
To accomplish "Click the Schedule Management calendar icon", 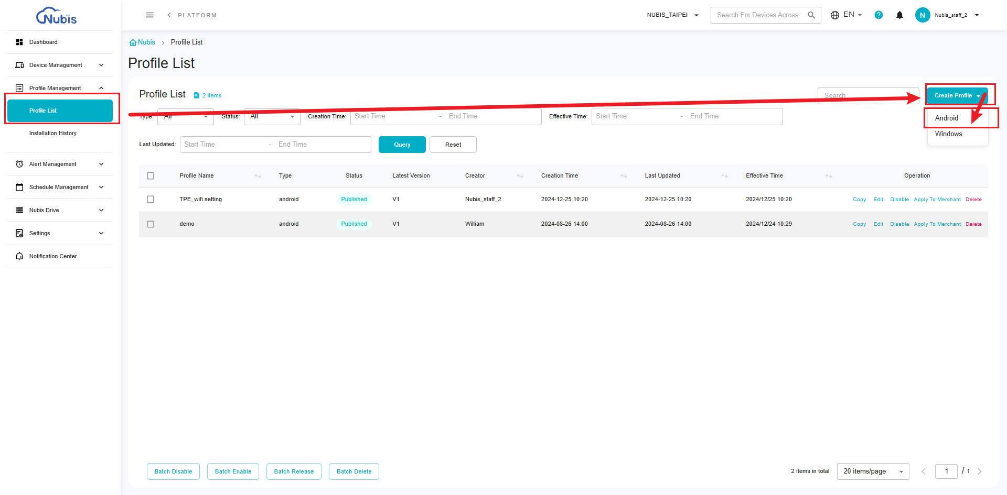I will 19,187.
